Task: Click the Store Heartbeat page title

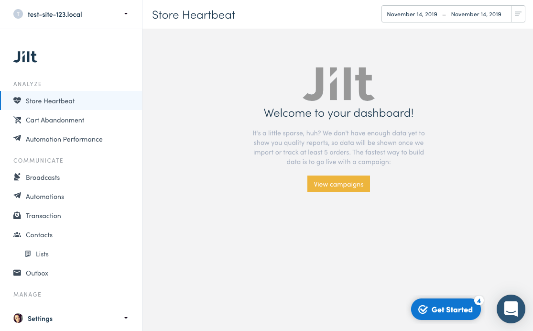Action: pos(194,15)
